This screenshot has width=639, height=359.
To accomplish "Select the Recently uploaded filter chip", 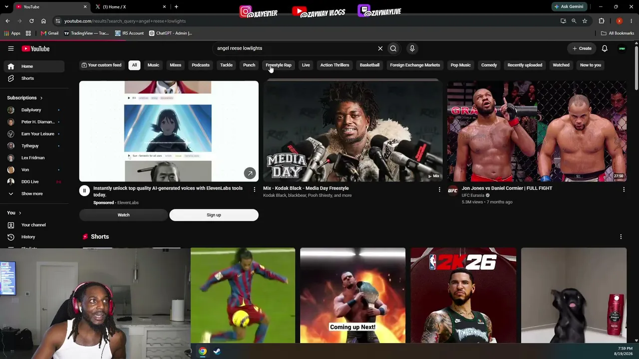I will point(525,65).
